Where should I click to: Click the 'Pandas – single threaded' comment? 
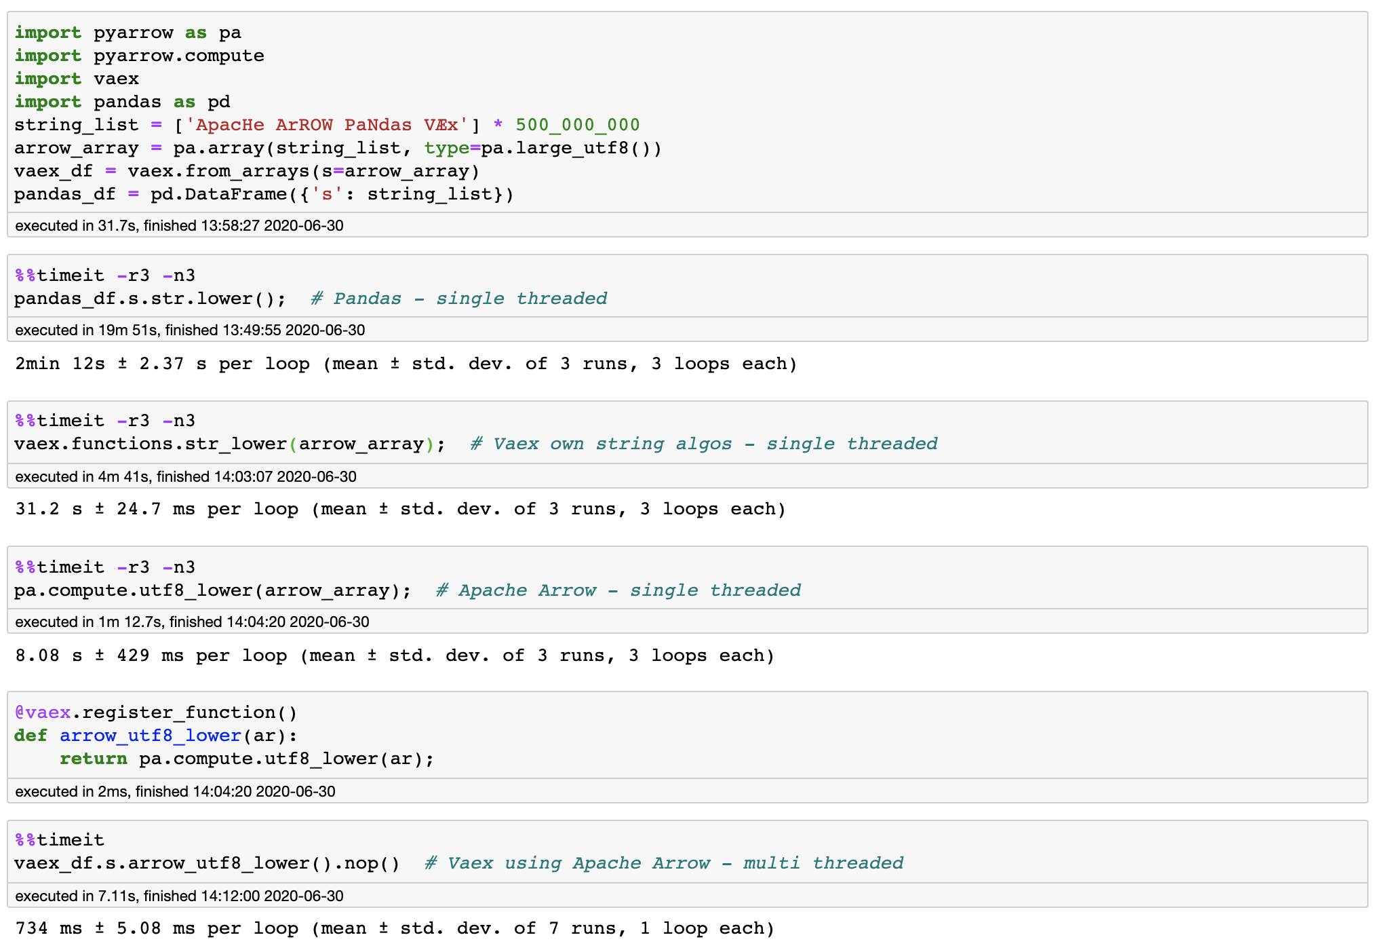click(459, 299)
